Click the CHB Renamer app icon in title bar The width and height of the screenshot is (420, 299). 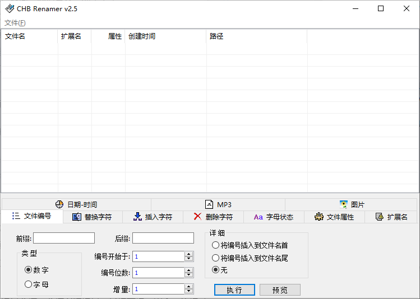[10, 8]
